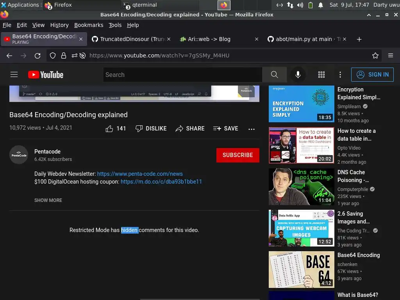This screenshot has width=400, height=300.
Task: Close the abot/main.py tab
Action: [x=345, y=39]
